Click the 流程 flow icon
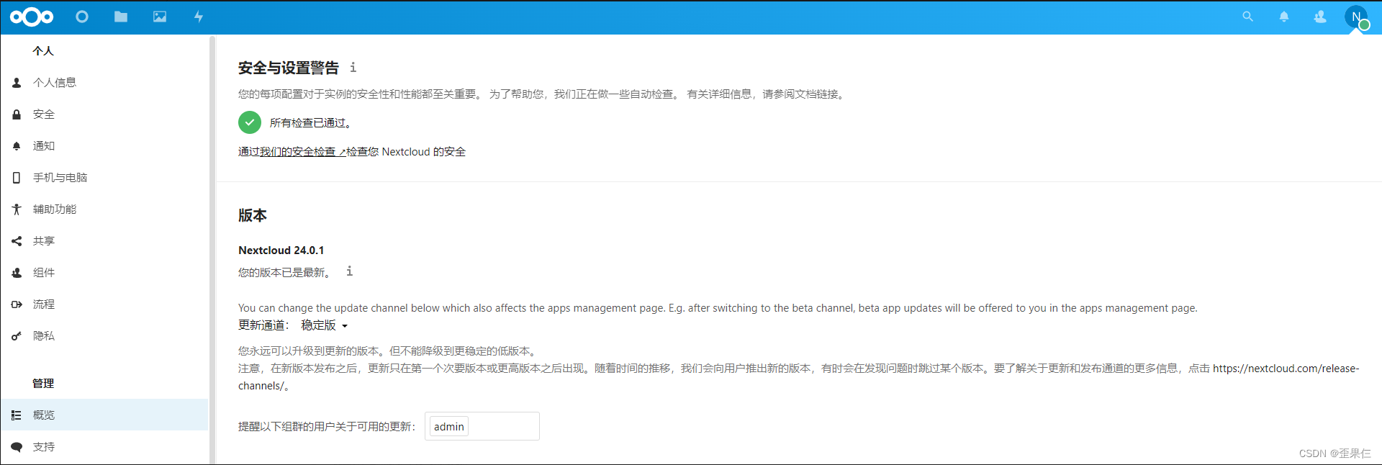Viewport: 1382px width, 465px height. click(x=17, y=304)
